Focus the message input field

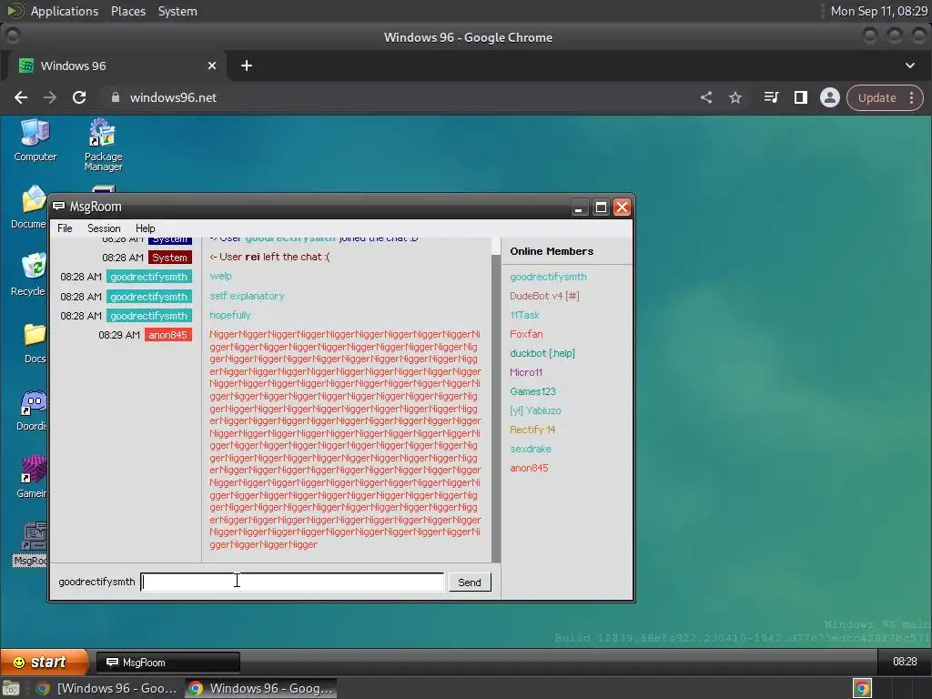point(292,582)
